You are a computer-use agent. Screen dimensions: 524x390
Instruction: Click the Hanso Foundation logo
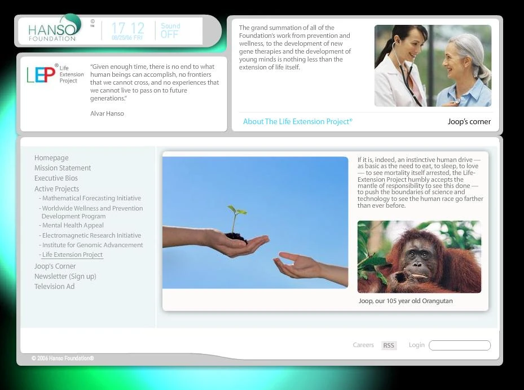(55, 28)
